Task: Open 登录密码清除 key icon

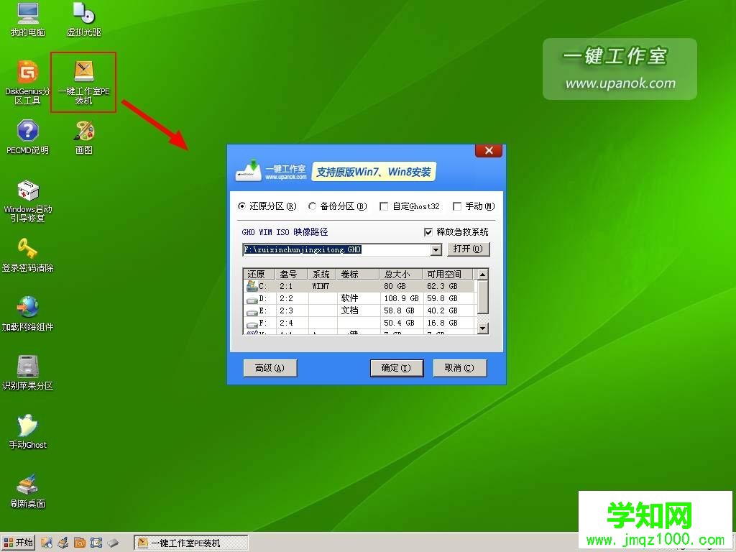Action: (x=28, y=255)
